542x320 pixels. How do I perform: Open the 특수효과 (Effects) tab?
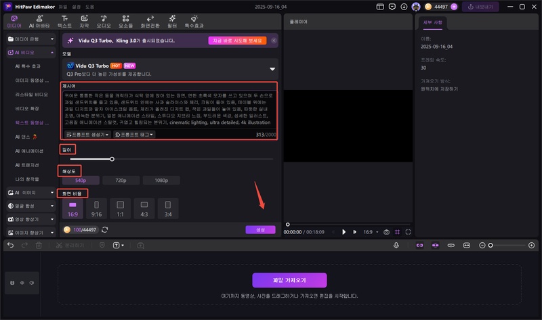pyautogui.click(x=194, y=22)
